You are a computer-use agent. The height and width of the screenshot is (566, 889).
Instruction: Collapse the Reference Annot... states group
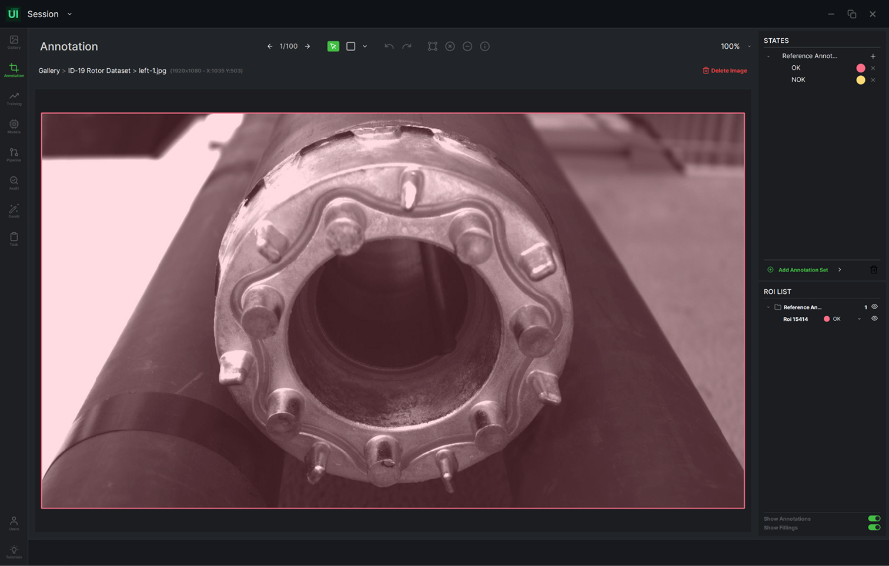click(x=768, y=56)
